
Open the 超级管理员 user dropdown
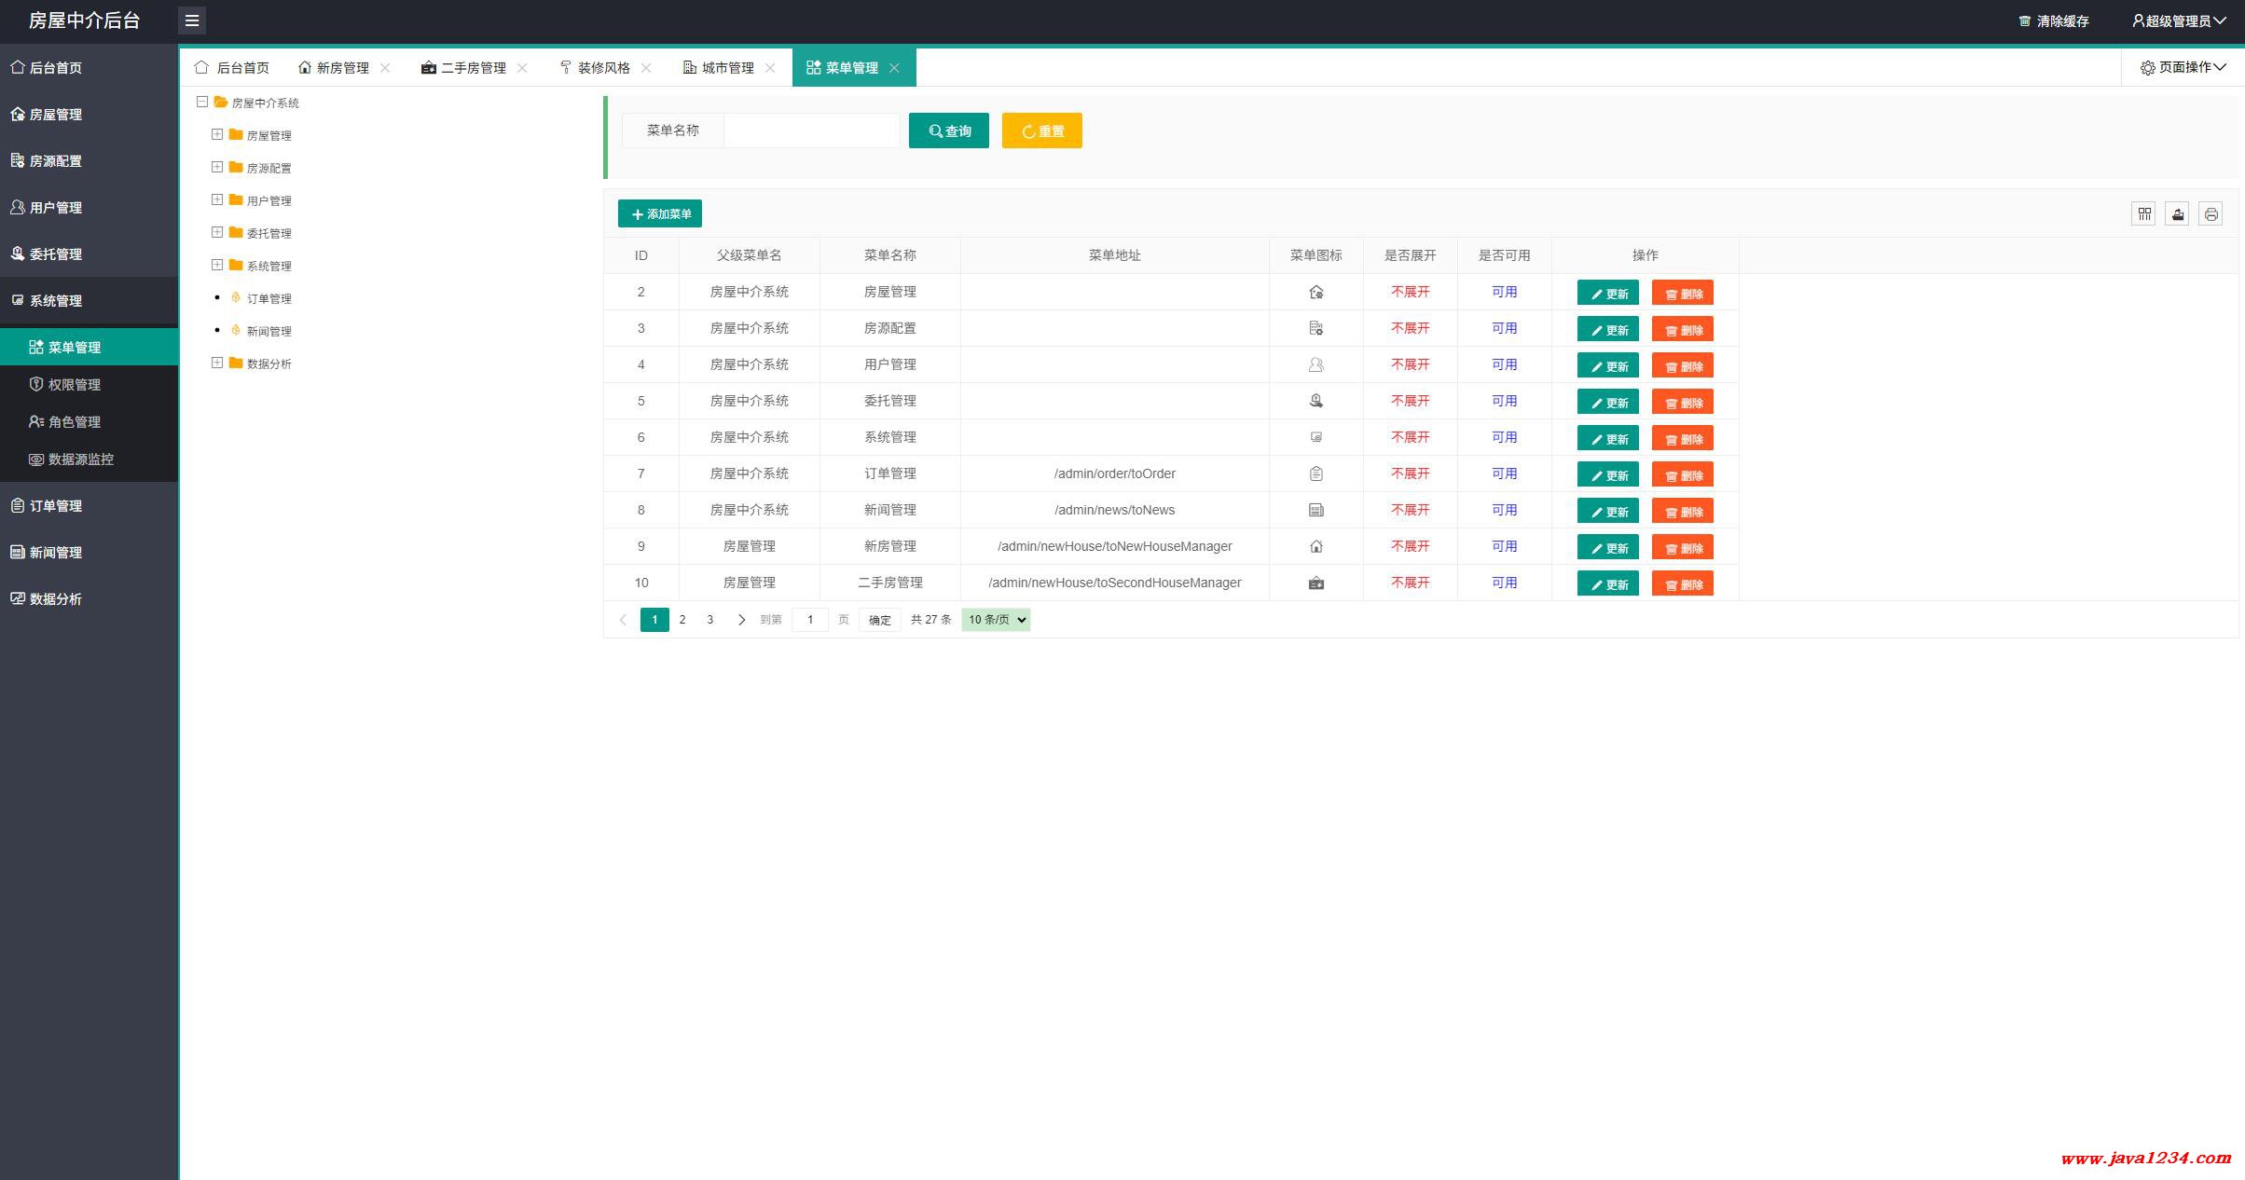2178,21
